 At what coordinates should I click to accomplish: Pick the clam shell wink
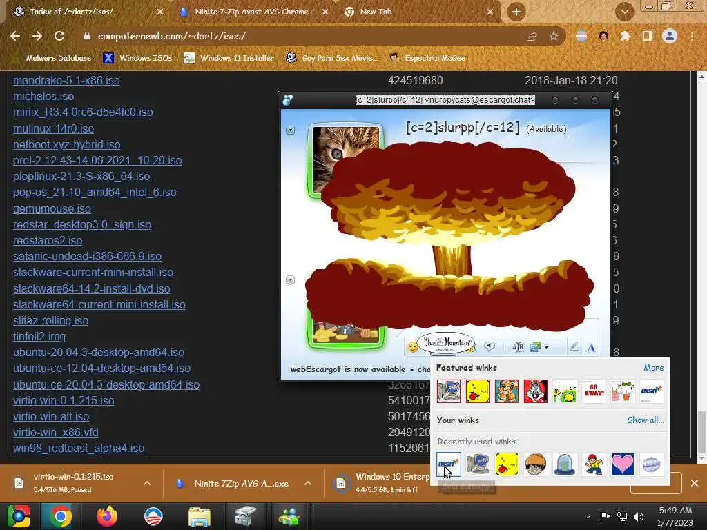[652, 464]
